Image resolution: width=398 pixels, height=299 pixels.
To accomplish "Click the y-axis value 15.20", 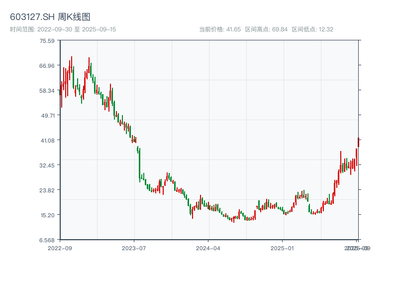I will pyautogui.click(x=48, y=215).
